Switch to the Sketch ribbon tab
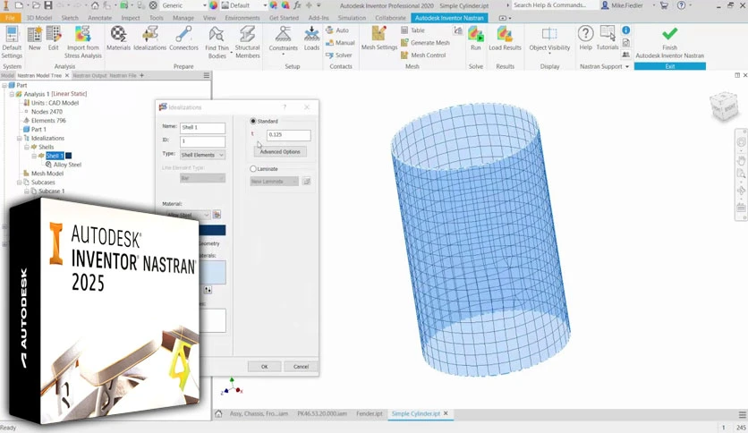 pyautogui.click(x=70, y=18)
